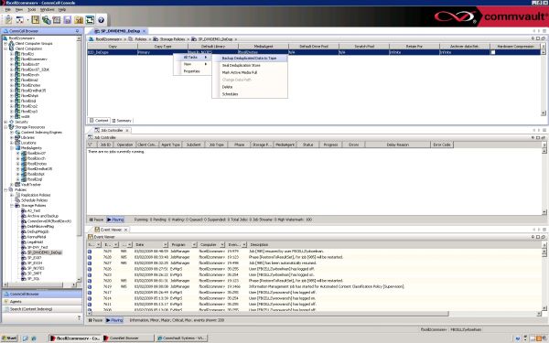The width and height of the screenshot is (549, 343).
Task: Open the Windows menu
Action: click(x=47, y=9)
